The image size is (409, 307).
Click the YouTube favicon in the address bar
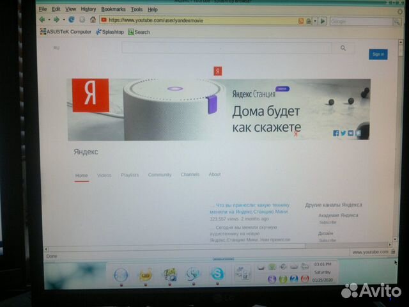[104, 20]
